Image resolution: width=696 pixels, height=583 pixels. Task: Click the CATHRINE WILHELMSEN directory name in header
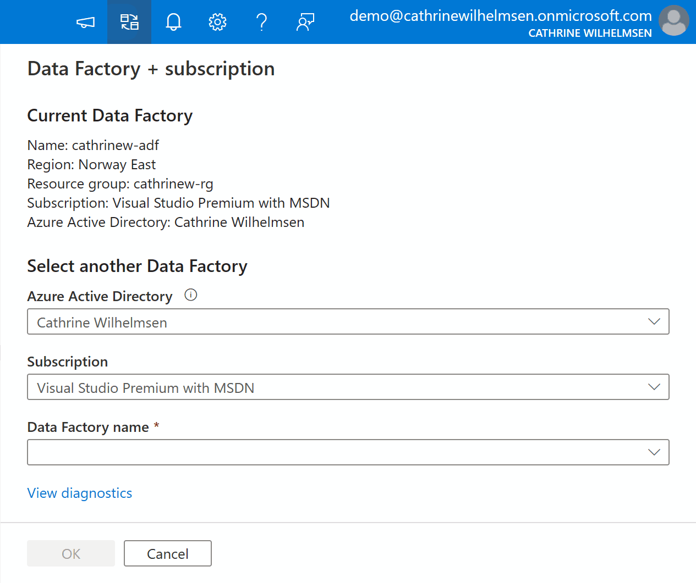590,33
